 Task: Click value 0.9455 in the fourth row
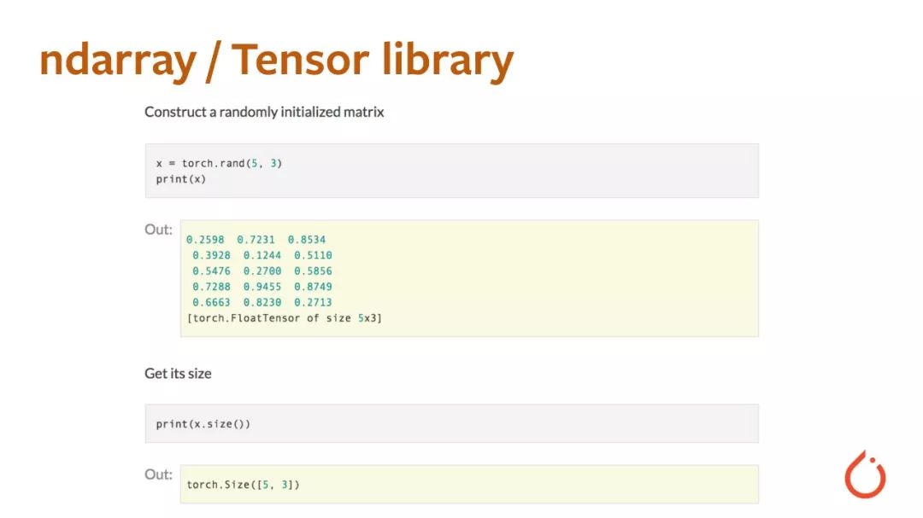pyautogui.click(x=262, y=287)
